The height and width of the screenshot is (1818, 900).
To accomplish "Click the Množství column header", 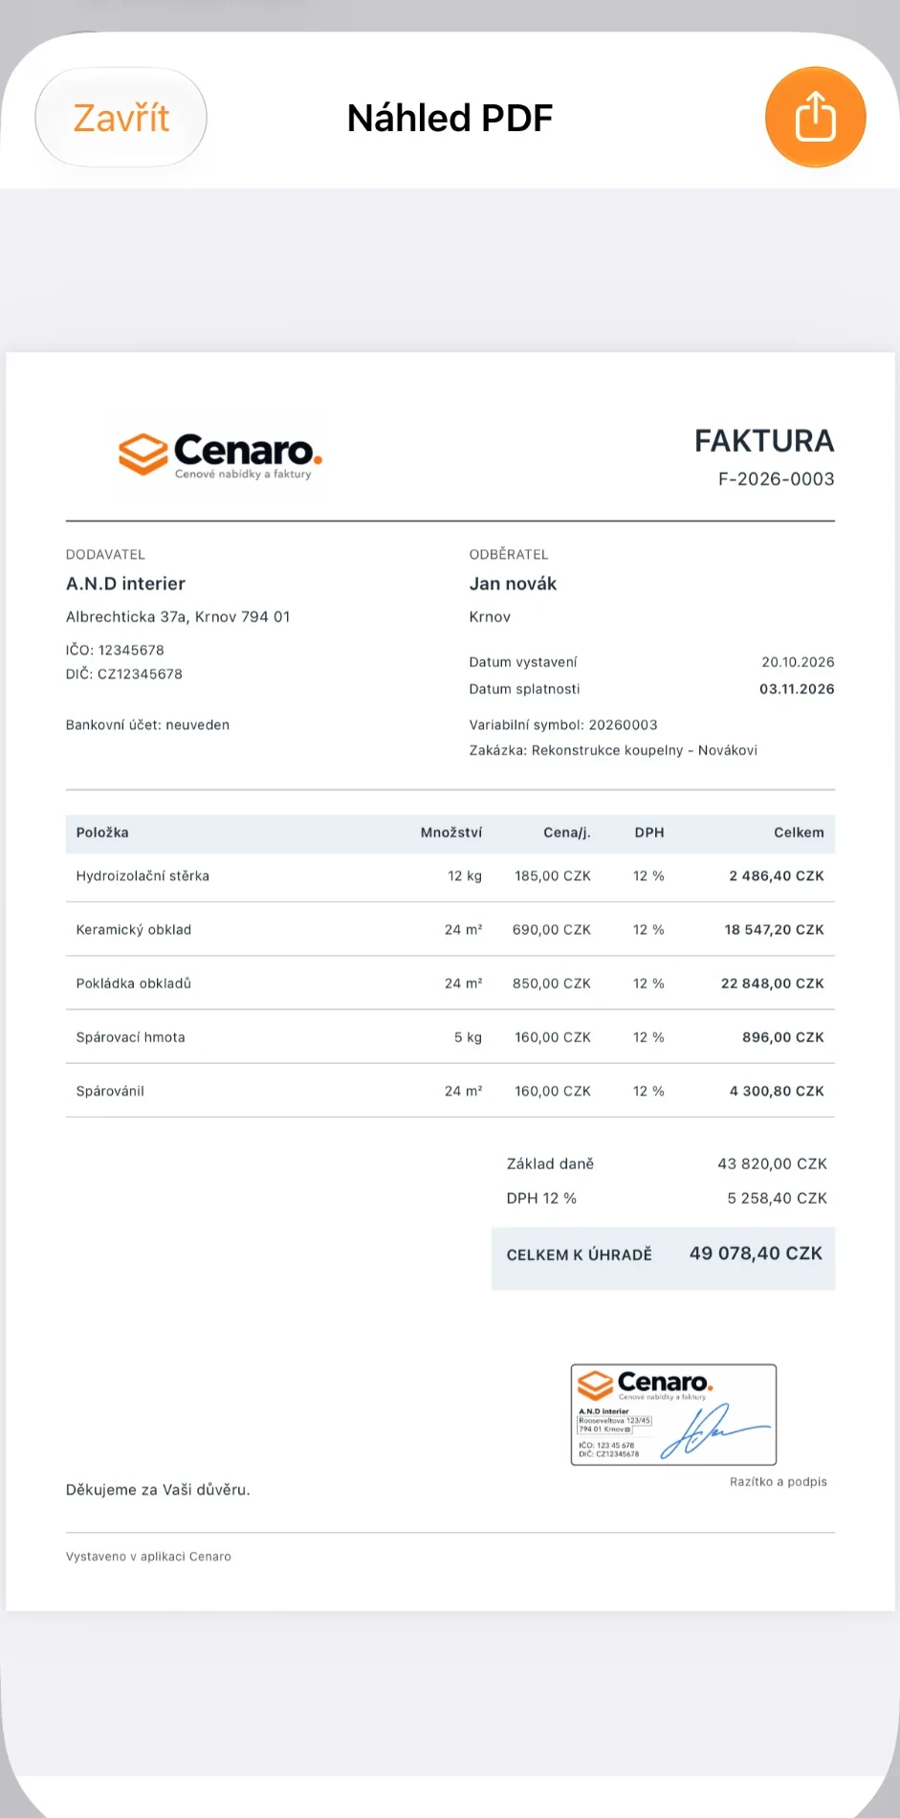I will point(451,832).
